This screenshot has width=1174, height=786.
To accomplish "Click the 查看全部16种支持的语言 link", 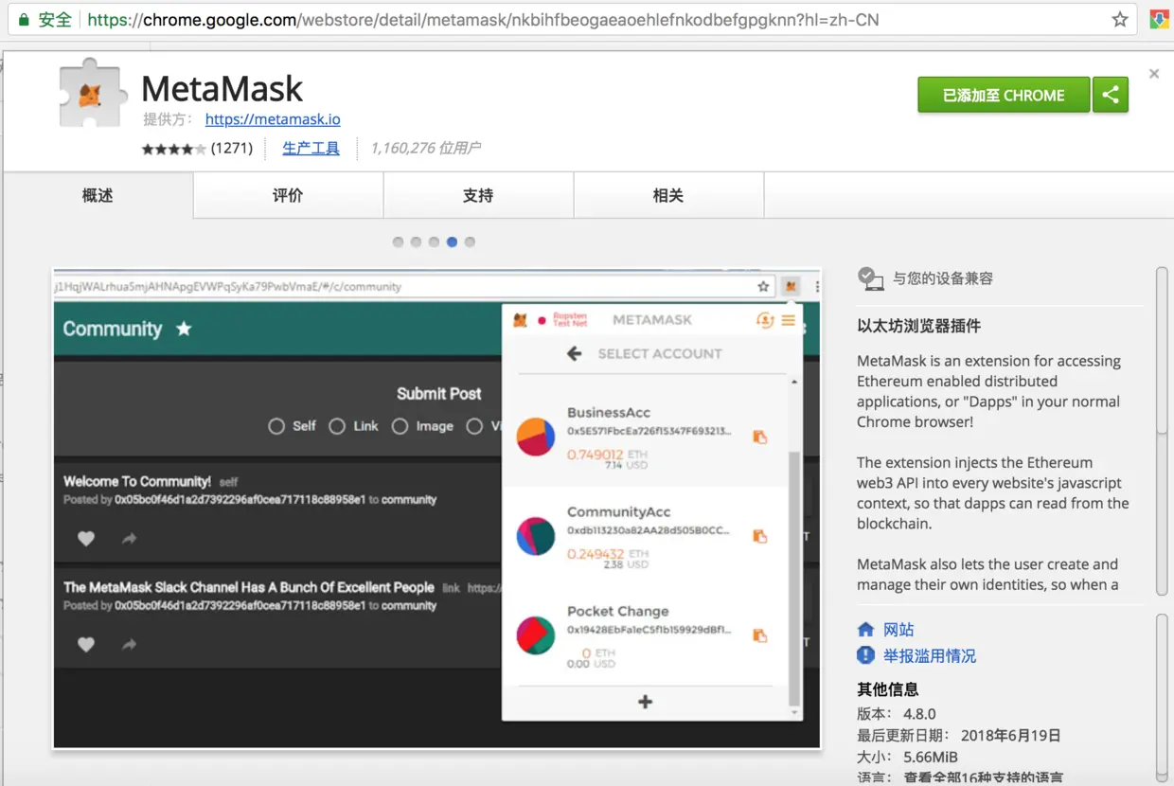I will [x=983, y=777].
